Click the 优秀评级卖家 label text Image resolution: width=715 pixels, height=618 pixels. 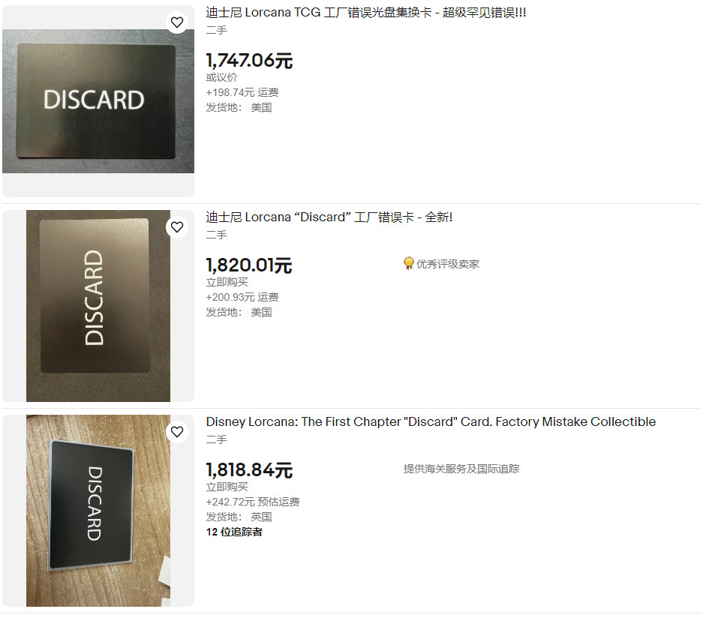pos(448,264)
